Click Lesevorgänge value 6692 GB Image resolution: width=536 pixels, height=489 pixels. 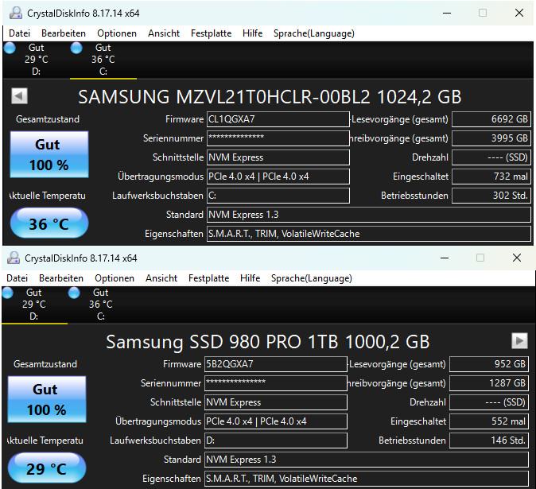(x=491, y=119)
